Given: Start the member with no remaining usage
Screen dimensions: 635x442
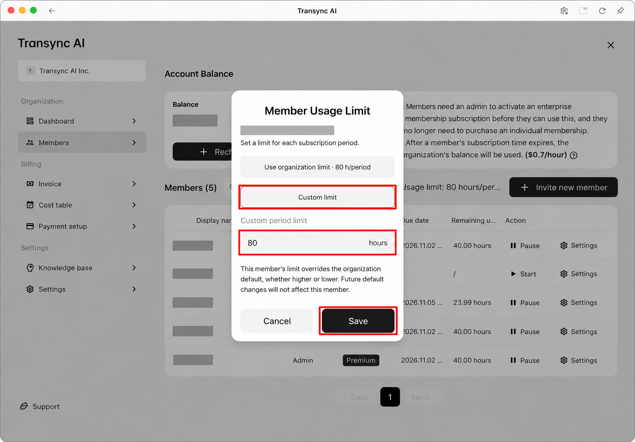Looking at the screenshot, I should point(523,274).
